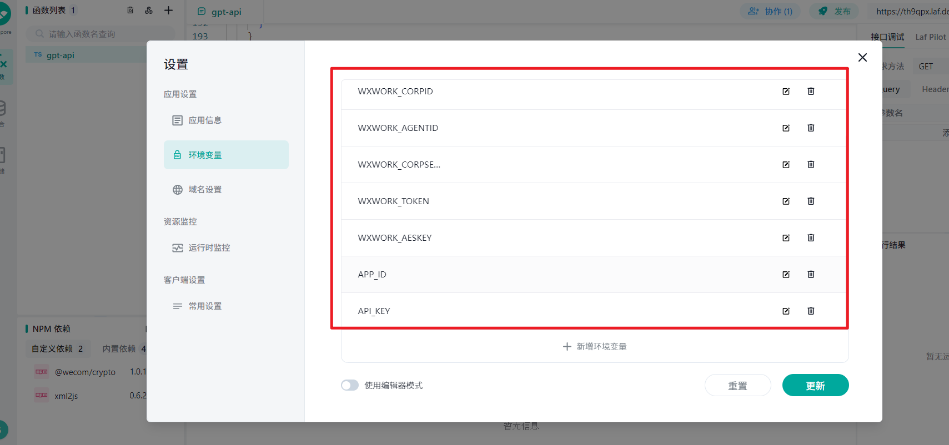Click the trash icon in function list header
The image size is (949, 445).
coord(130,10)
